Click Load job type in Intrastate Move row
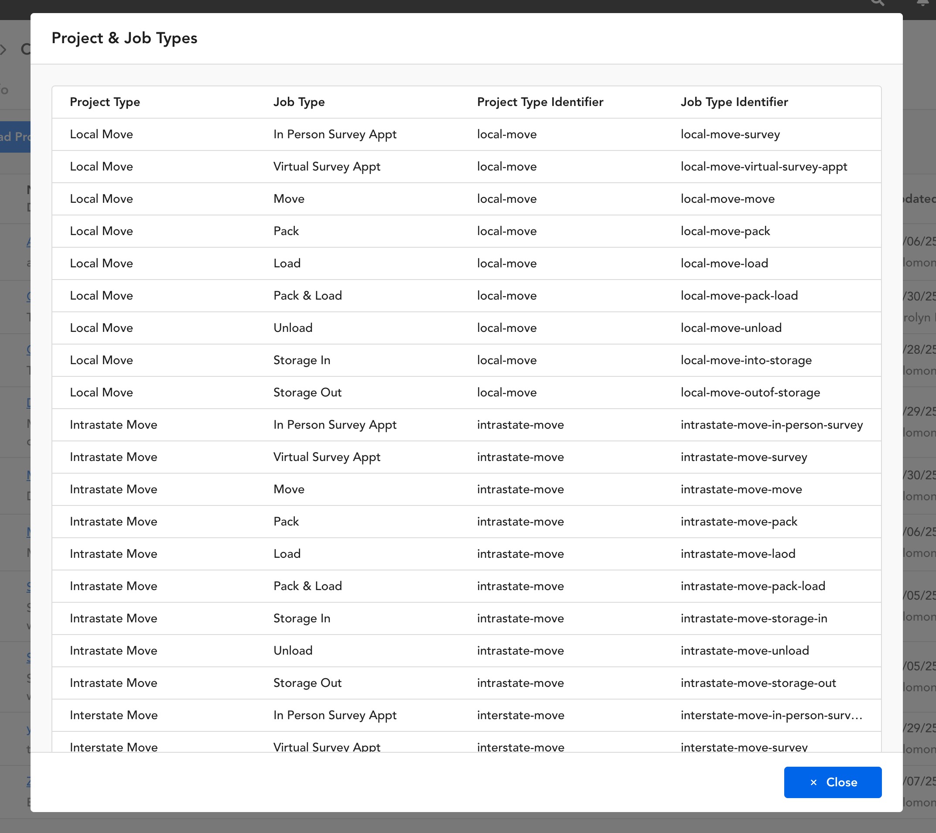 (x=287, y=554)
